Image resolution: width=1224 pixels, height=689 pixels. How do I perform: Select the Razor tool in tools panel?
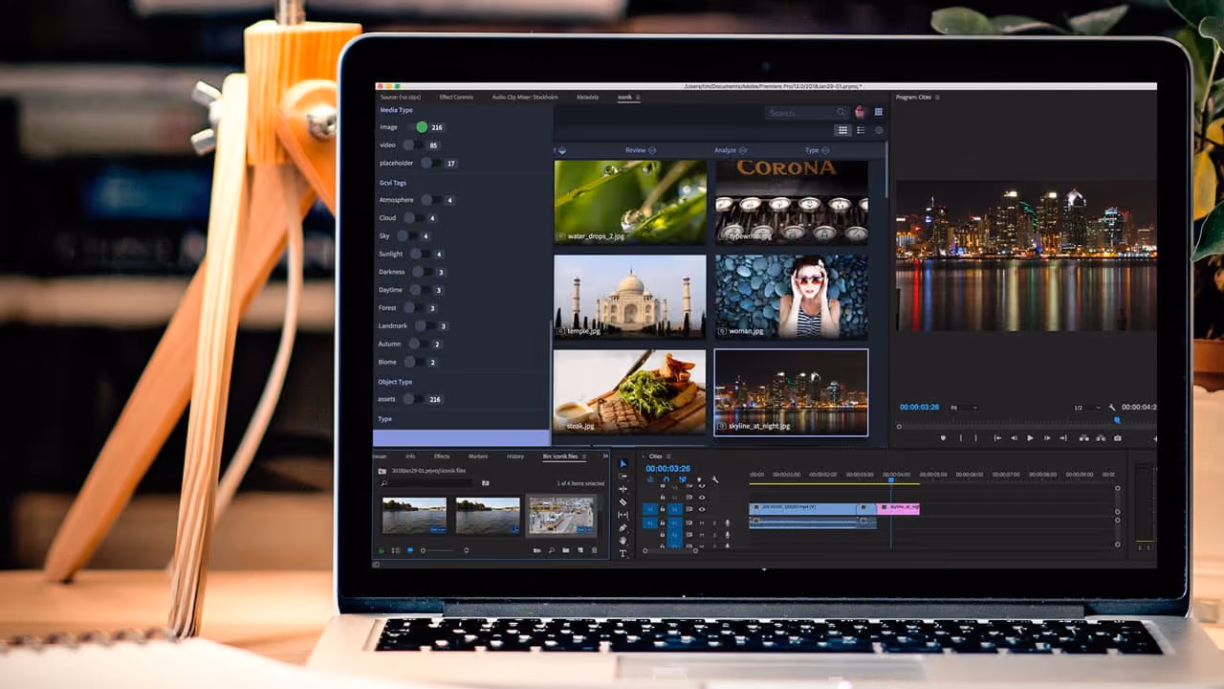coord(623,502)
